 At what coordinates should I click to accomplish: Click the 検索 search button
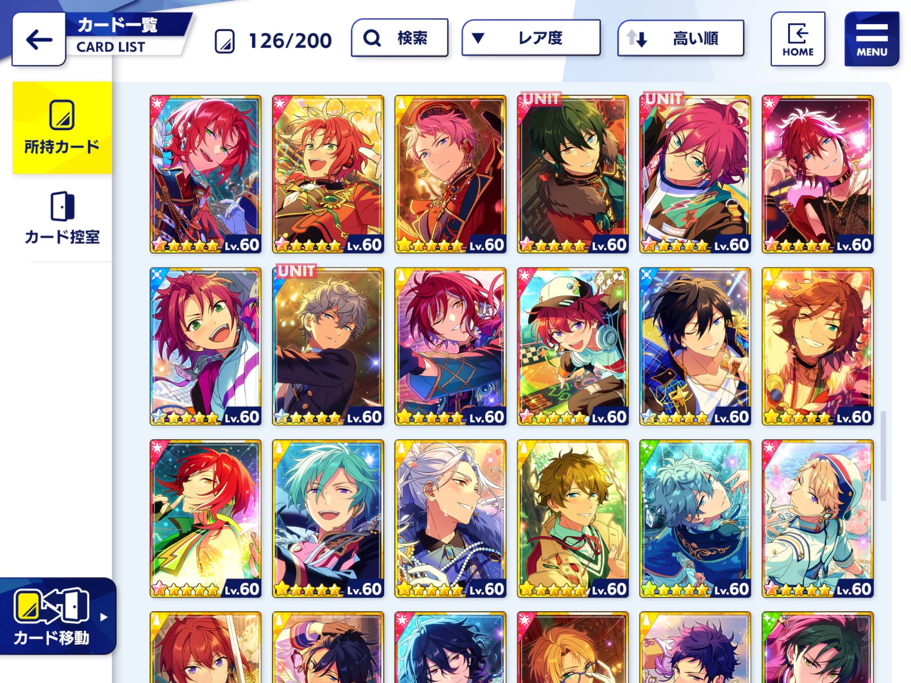click(400, 38)
